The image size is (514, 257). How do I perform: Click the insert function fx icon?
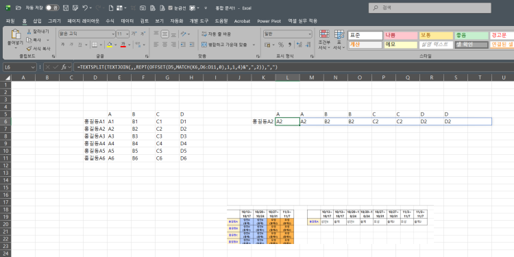[x=64, y=67]
